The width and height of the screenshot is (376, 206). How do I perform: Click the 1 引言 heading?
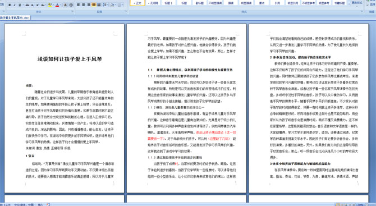30,156
